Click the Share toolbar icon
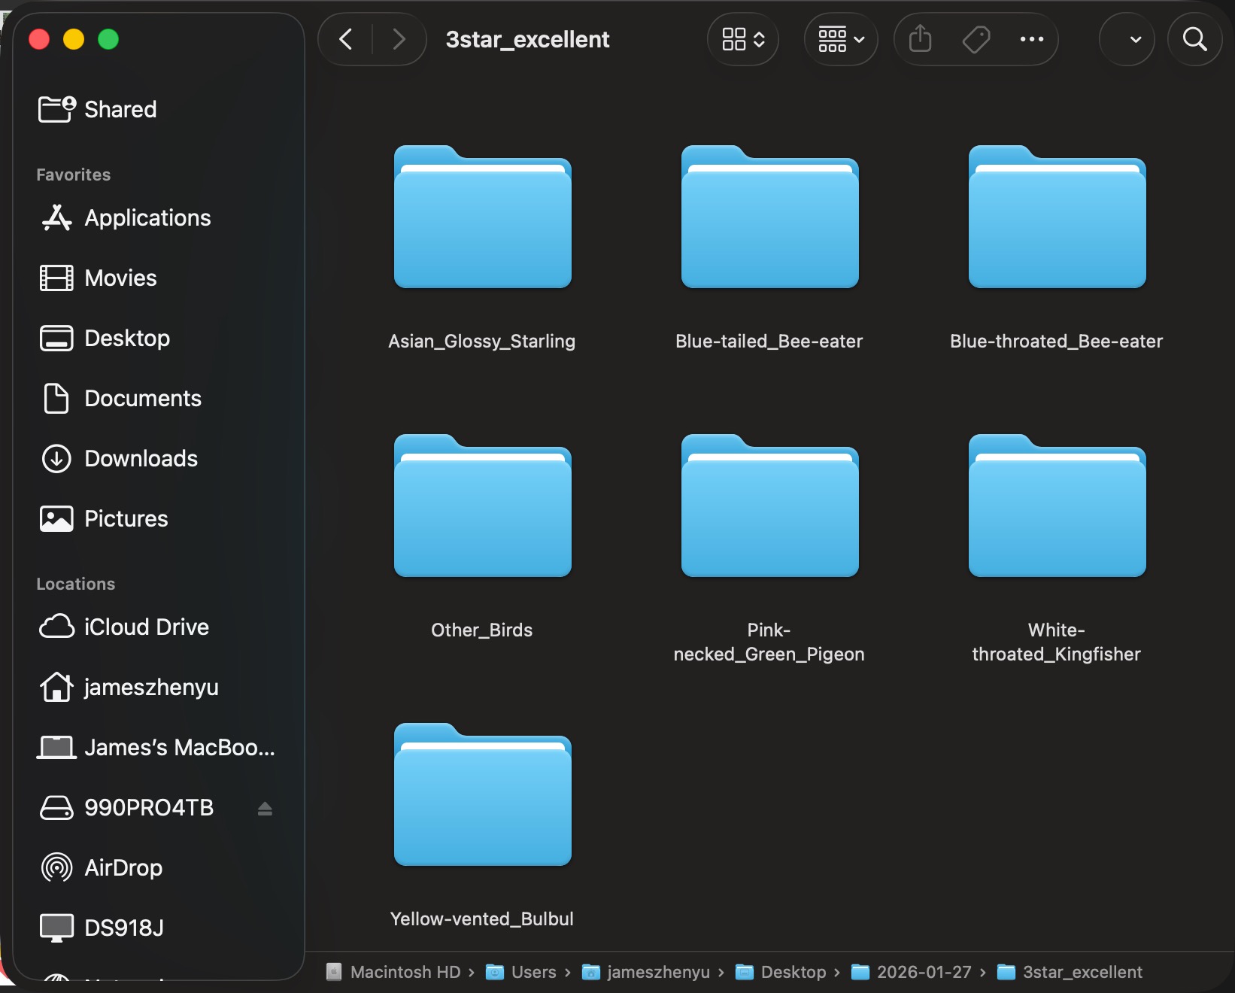The height and width of the screenshot is (993, 1235). (920, 39)
